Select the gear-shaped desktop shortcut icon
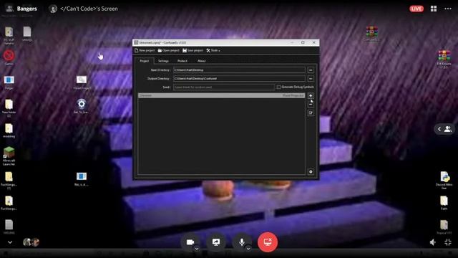 (x=81, y=106)
